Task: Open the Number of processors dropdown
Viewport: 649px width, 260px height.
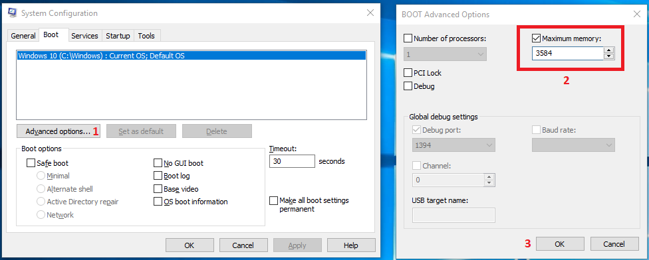Action: pyautogui.click(x=446, y=54)
